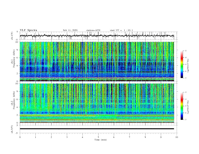
Task: Click time axis tick label "0"
Action: point(20,137)
